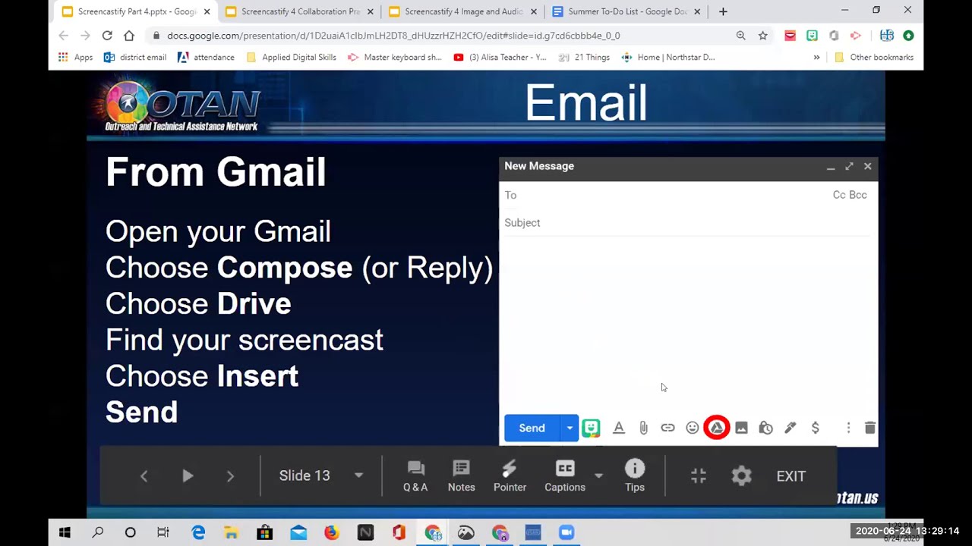
Task: Open Applied Digital Skills bookmark folder
Action: 291,57
